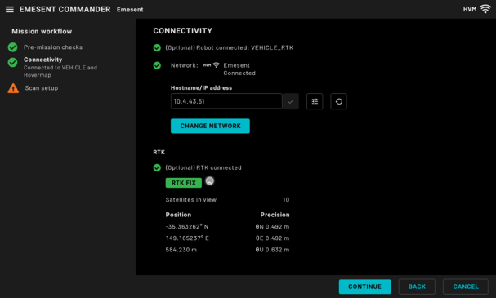Click the EMESENT COMMANDER title

[x=65, y=10]
